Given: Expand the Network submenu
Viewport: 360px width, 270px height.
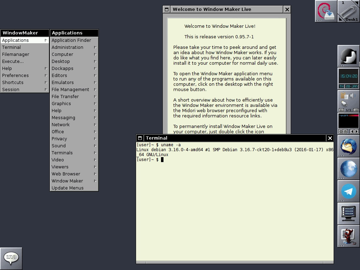Looking at the screenshot, I should tap(74, 125).
